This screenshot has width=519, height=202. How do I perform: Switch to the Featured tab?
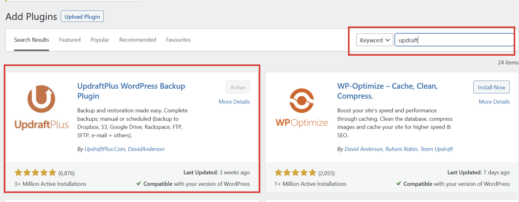tap(70, 40)
